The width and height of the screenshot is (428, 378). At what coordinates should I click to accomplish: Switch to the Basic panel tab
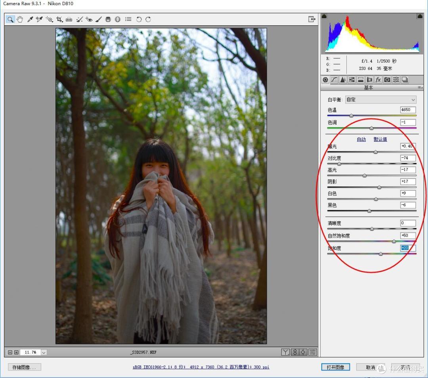[325, 80]
